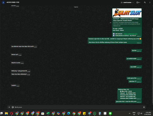Image resolution: width=153 pixels, height=116 pixels.
Task: Open the emoji picker icon
Action: (x=13, y=107)
